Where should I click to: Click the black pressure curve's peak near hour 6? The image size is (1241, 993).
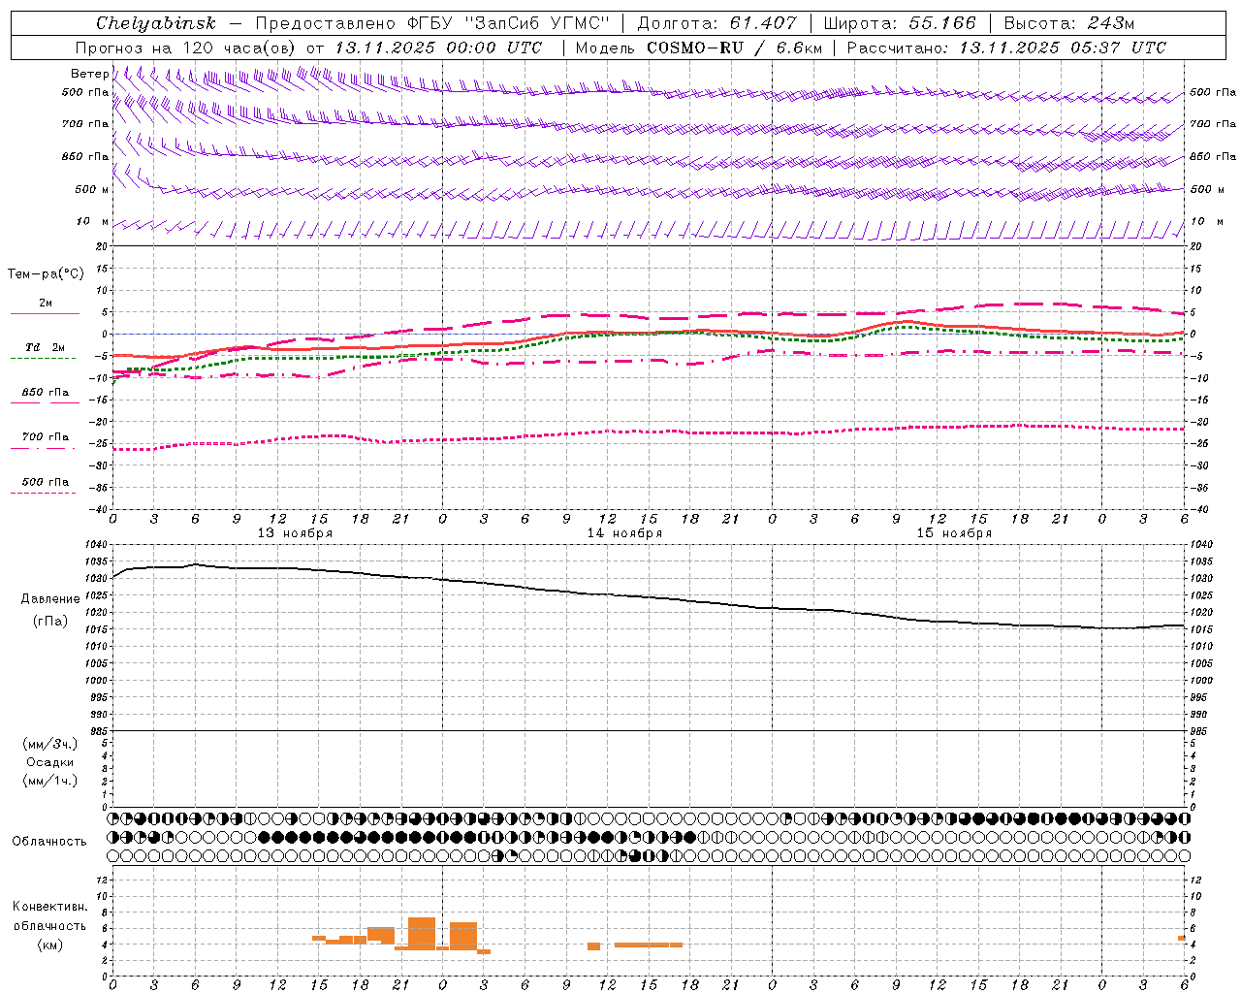point(195,564)
